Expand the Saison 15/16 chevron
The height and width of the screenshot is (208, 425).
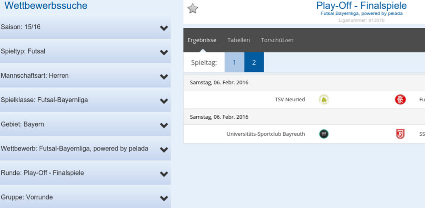164,28
